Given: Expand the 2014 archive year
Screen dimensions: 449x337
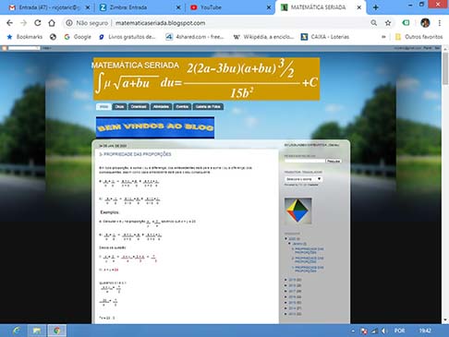Looking at the screenshot, I should click(286, 308).
